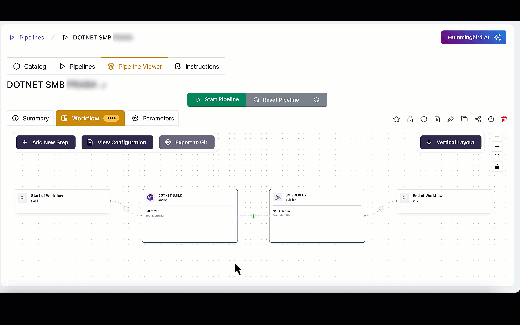520x325 pixels.
Task: Click the shield check icon
Action: (424, 119)
